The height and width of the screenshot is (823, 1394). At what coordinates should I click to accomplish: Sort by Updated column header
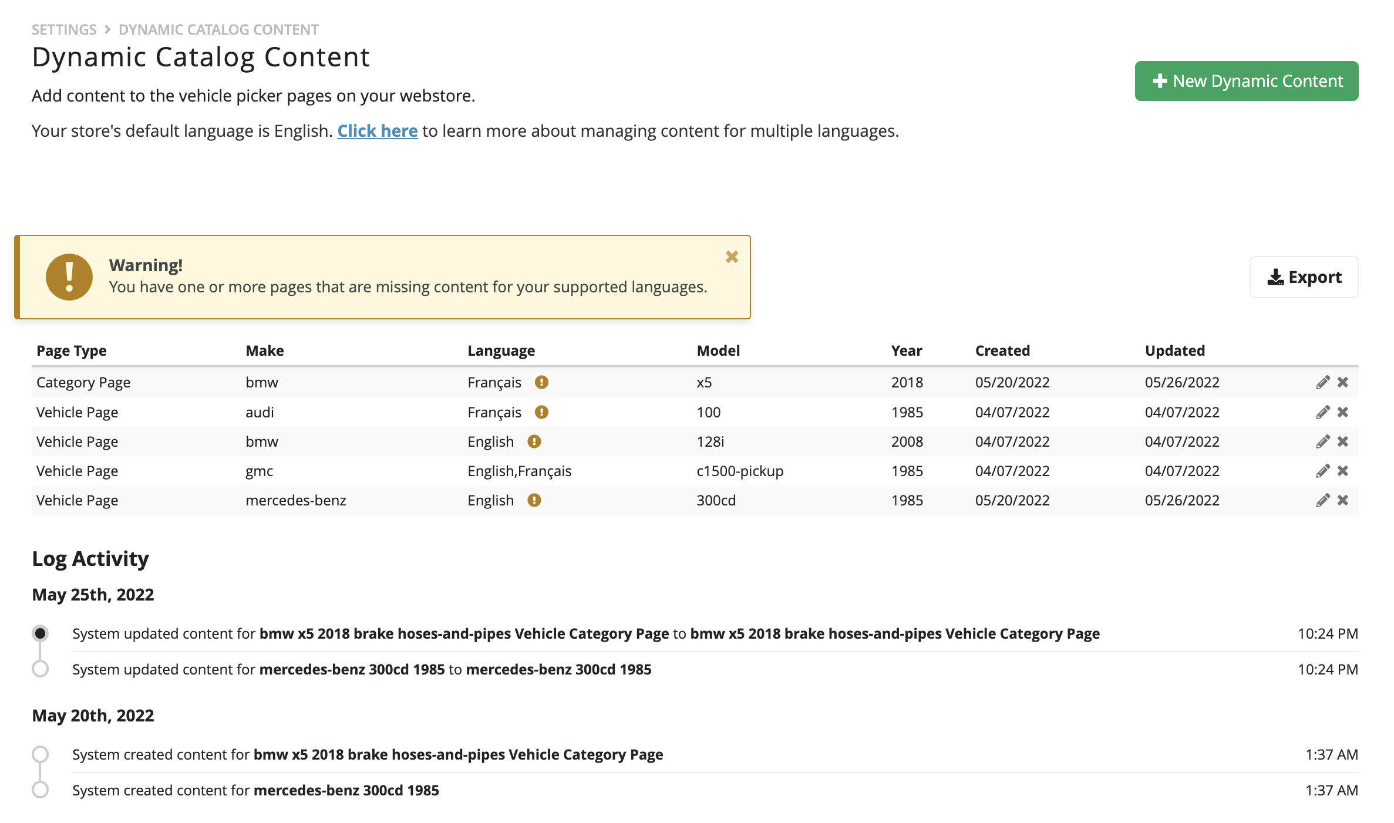pyautogui.click(x=1174, y=350)
